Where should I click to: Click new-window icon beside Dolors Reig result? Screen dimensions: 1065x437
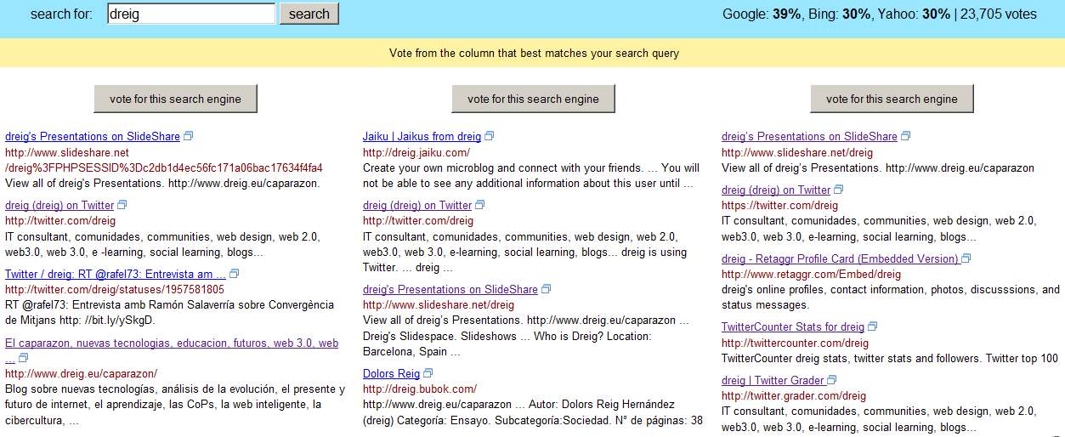click(x=428, y=373)
